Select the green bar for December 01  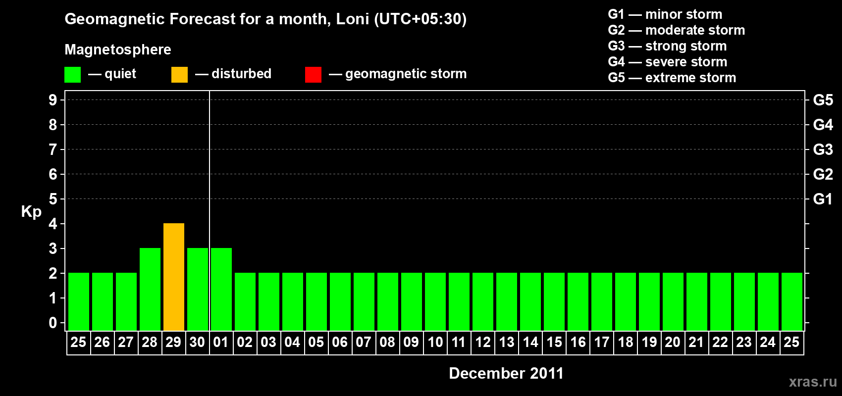coord(221,289)
